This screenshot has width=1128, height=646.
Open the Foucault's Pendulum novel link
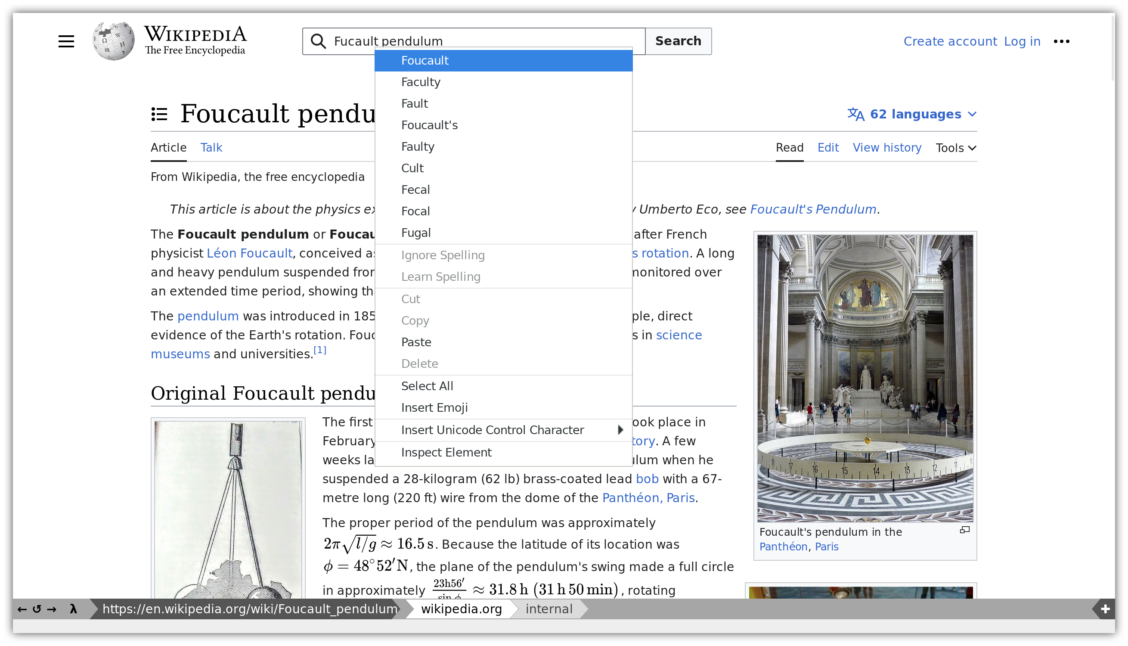tap(813, 209)
